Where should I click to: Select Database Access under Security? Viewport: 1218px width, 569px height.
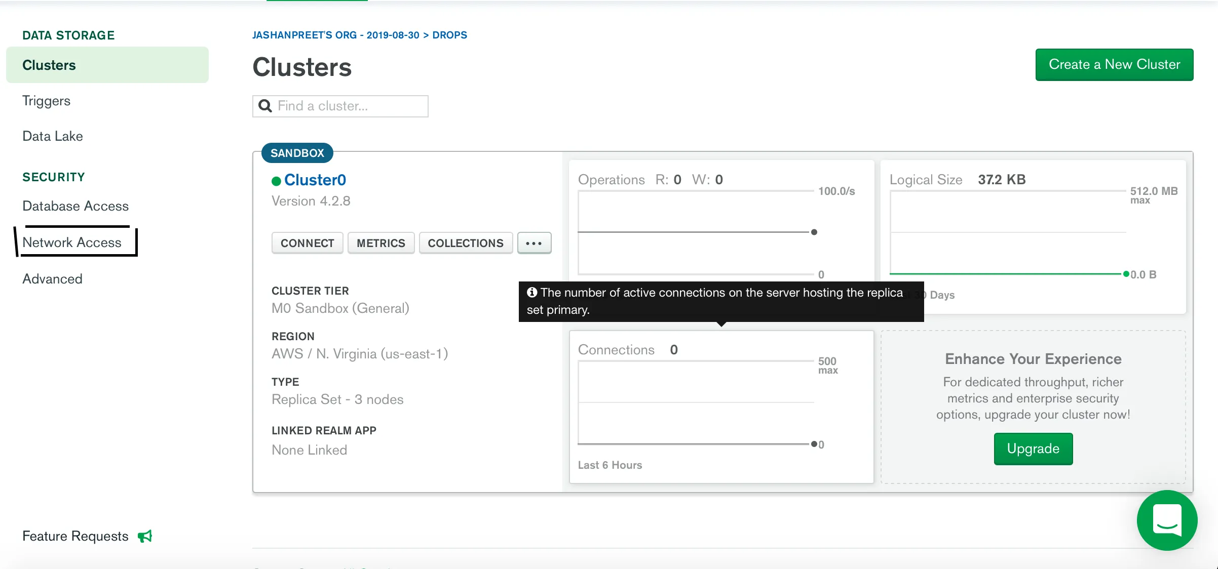[75, 206]
